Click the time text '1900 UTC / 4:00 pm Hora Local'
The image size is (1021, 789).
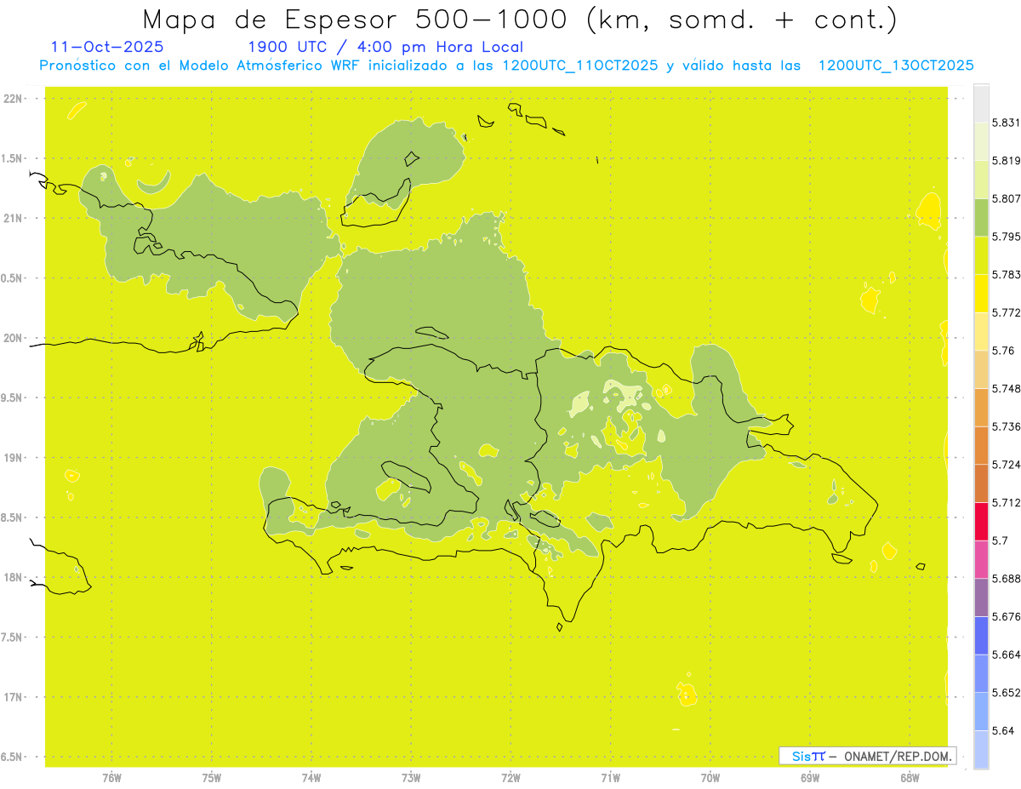[385, 47]
